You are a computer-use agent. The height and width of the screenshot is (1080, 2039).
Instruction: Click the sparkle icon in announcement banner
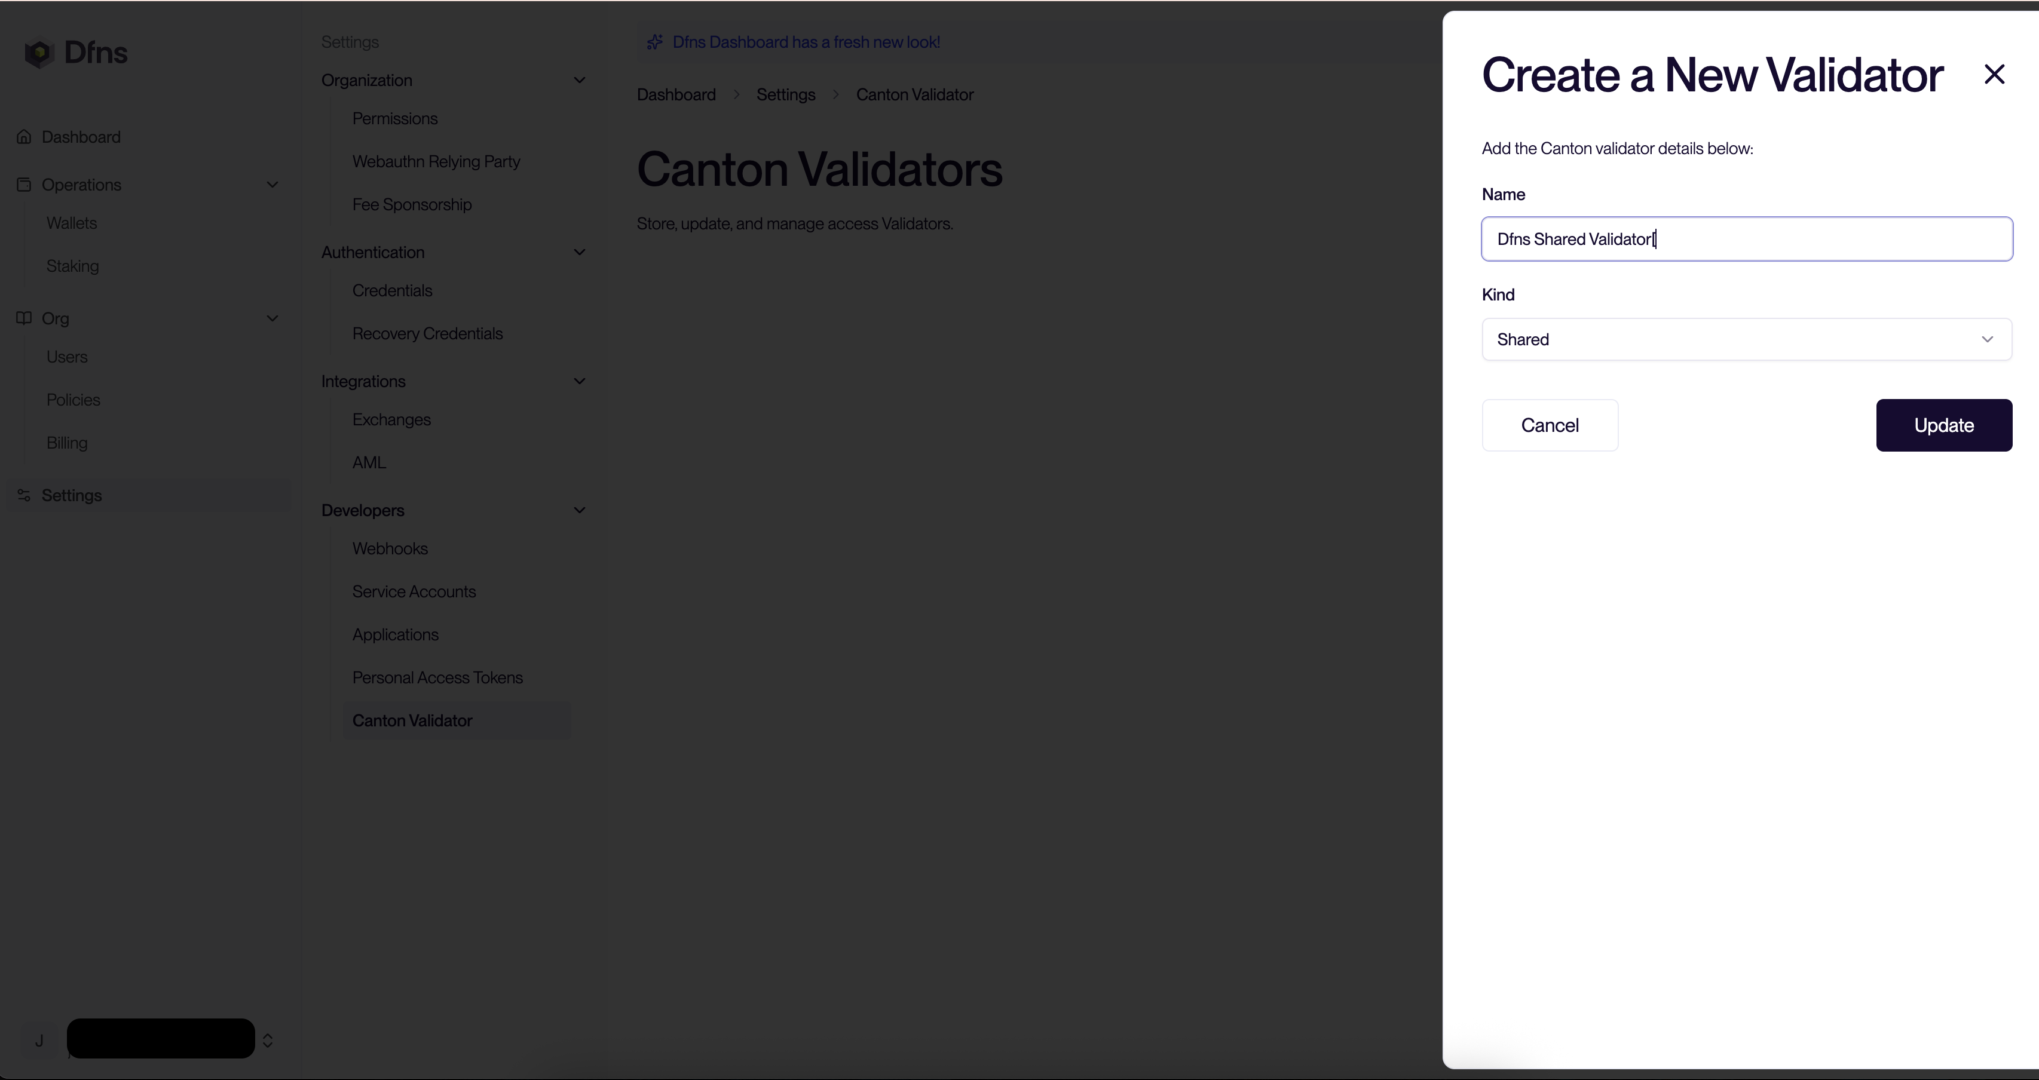tap(654, 42)
